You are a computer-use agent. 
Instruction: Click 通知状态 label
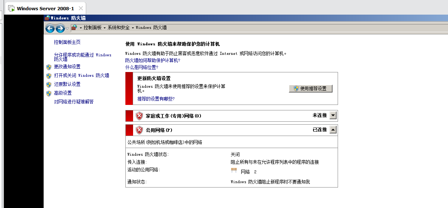pos(137,182)
